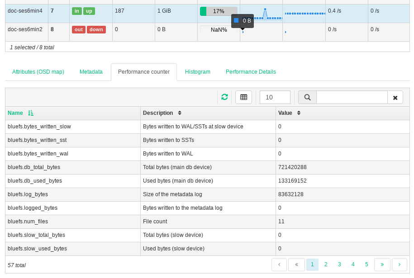This screenshot has height=278, width=414.
Task: Jump to page 3
Action: point(339,264)
